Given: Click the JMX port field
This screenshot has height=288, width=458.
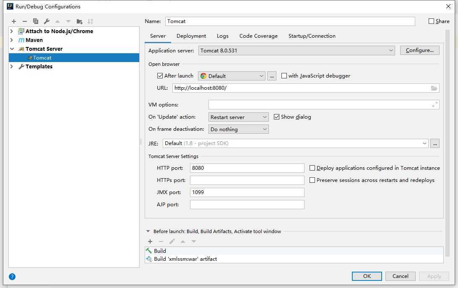Looking at the screenshot, I should (x=247, y=192).
